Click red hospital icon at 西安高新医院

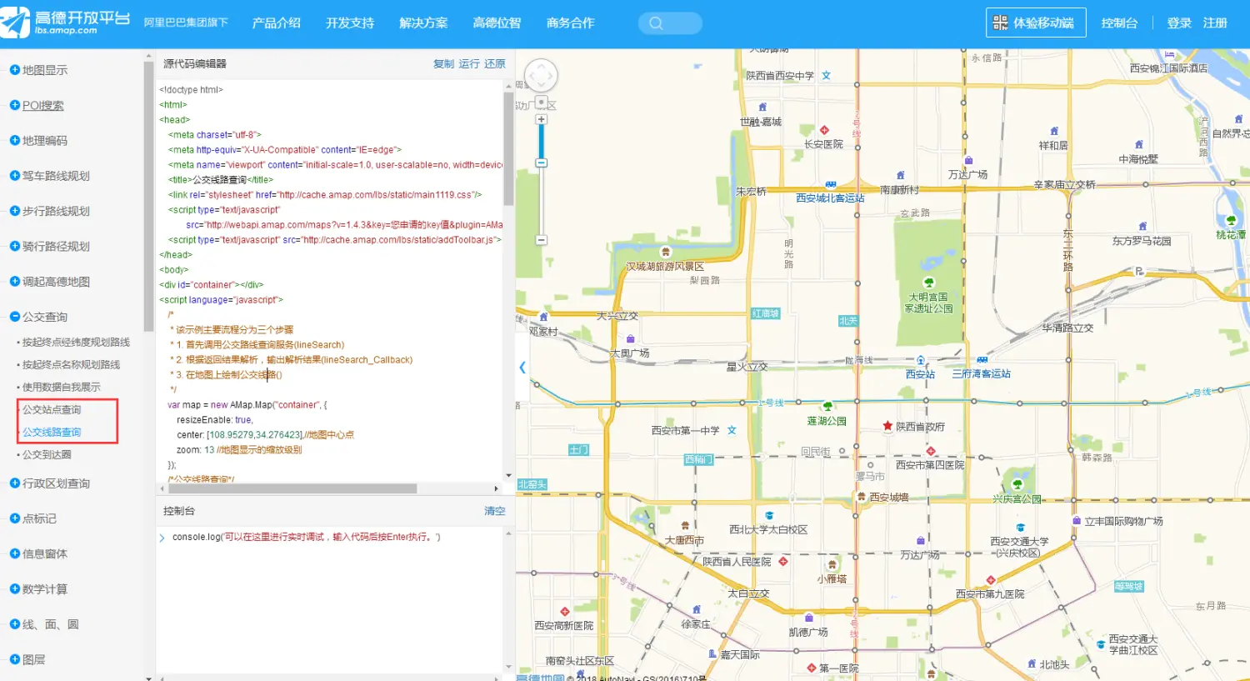click(x=564, y=612)
